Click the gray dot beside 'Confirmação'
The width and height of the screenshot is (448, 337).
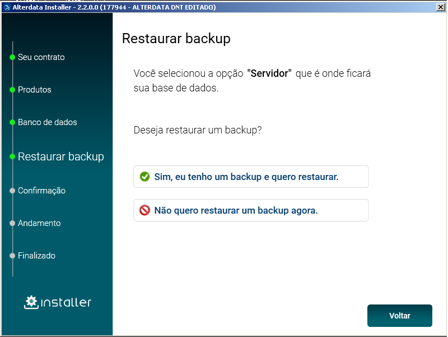point(12,191)
